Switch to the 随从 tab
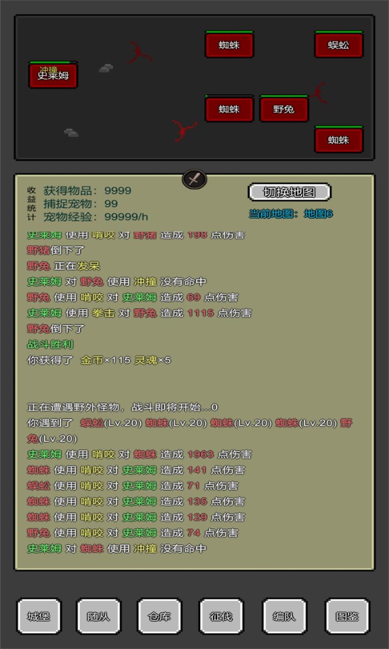The image size is (389, 649). coord(98,616)
